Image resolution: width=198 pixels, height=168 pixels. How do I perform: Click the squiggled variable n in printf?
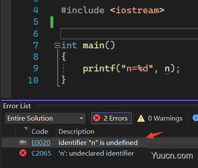167,69
